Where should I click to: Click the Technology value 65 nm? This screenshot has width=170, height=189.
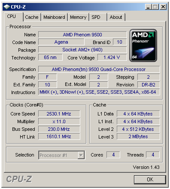point(50,57)
